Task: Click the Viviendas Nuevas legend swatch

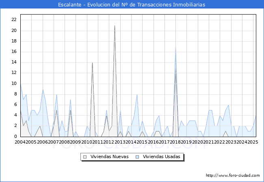Action: tap(85, 157)
